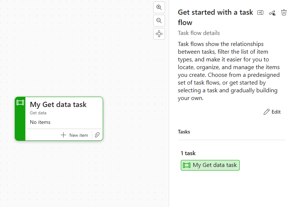The height and width of the screenshot is (207, 292).
Task: Click the connector icon beside the trash
Action: [x=272, y=13]
